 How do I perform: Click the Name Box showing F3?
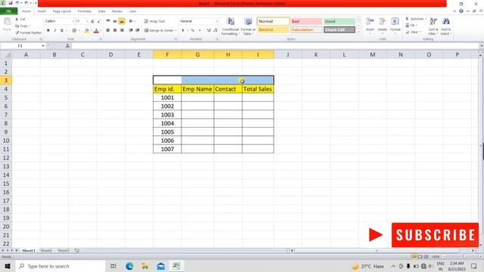pos(20,46)
